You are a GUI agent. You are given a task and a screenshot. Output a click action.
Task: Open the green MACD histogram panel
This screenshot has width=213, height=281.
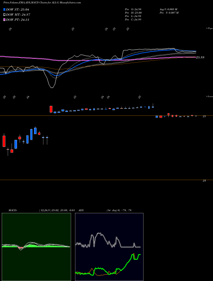pos(36,247)
